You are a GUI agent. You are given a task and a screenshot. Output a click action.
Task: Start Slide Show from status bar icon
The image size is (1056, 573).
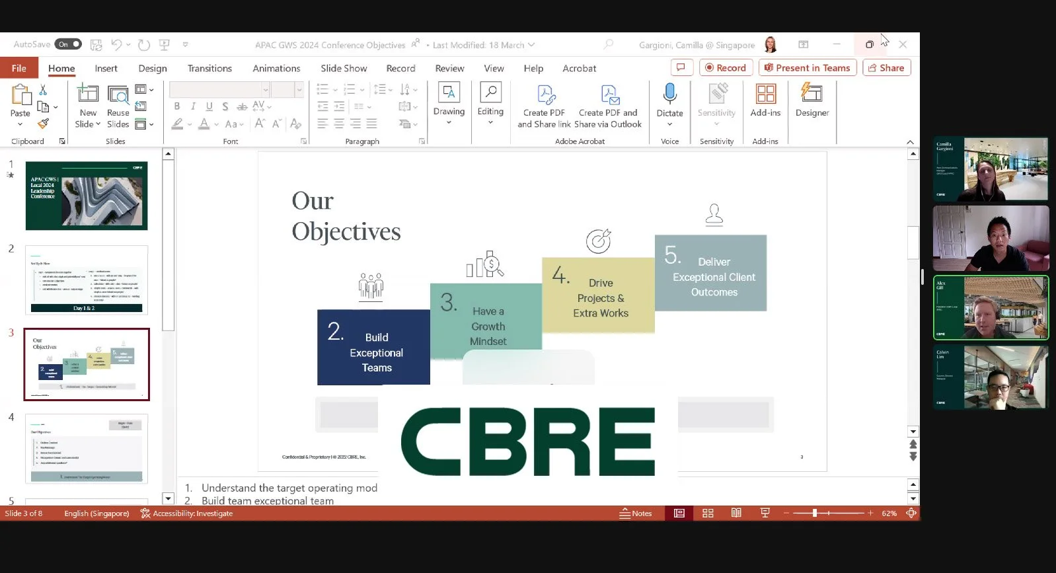[x=765, y=513]
